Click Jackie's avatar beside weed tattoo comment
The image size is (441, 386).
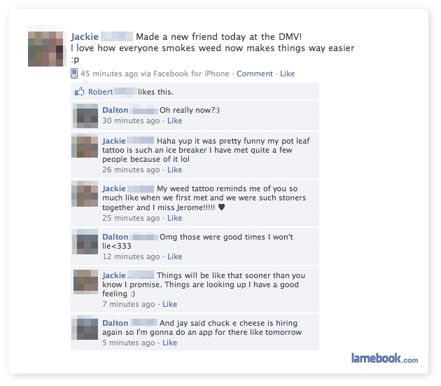[x=85, y=194]
